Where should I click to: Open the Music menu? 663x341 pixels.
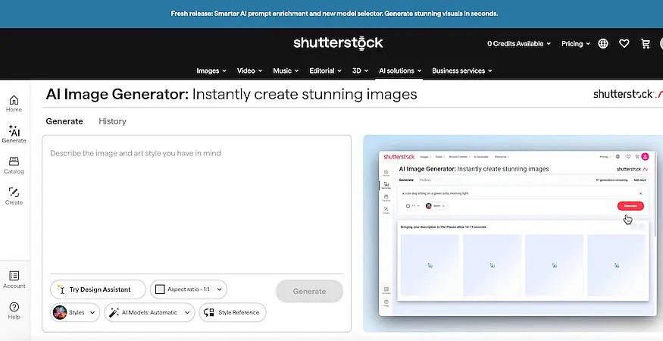point(286,70)
